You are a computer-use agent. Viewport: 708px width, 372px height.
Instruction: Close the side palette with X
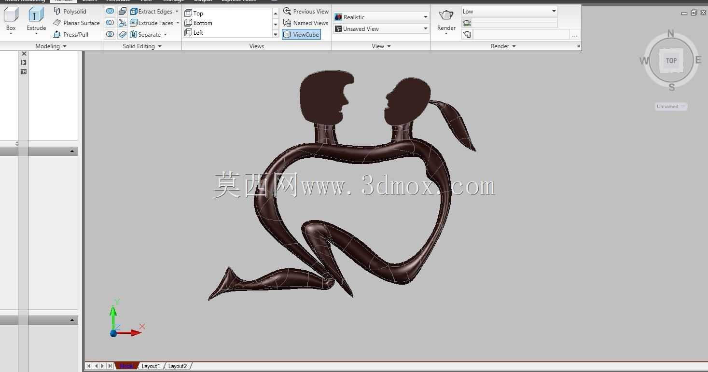pos(24,54)
